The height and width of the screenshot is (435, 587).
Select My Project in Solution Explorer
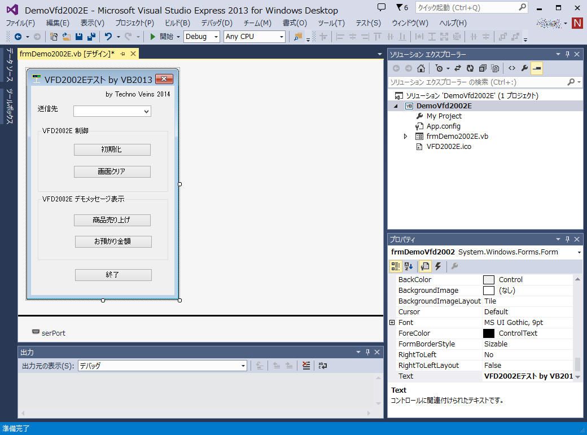click(x=444, y=116)
